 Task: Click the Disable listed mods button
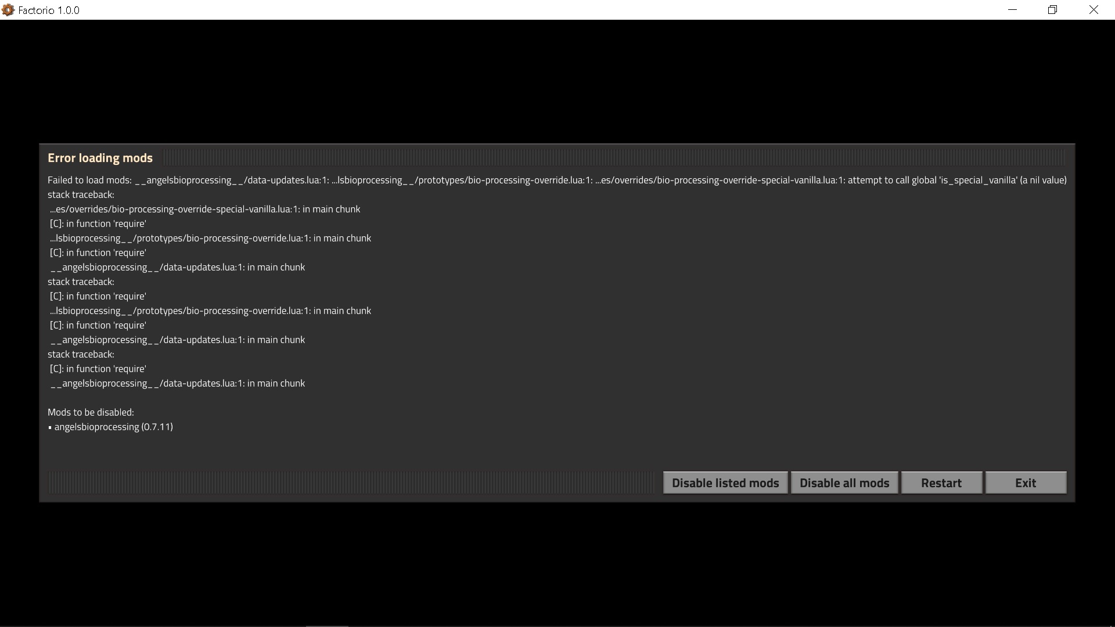click(725, 482)
